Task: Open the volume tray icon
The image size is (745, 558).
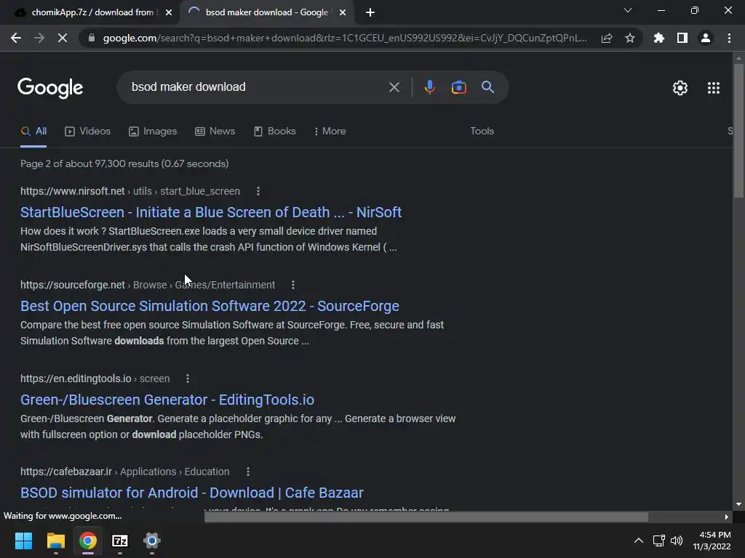Action: click(677, 541)
